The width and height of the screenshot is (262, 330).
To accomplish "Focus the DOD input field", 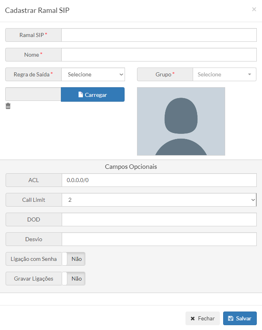I will (x=159, y=219).
